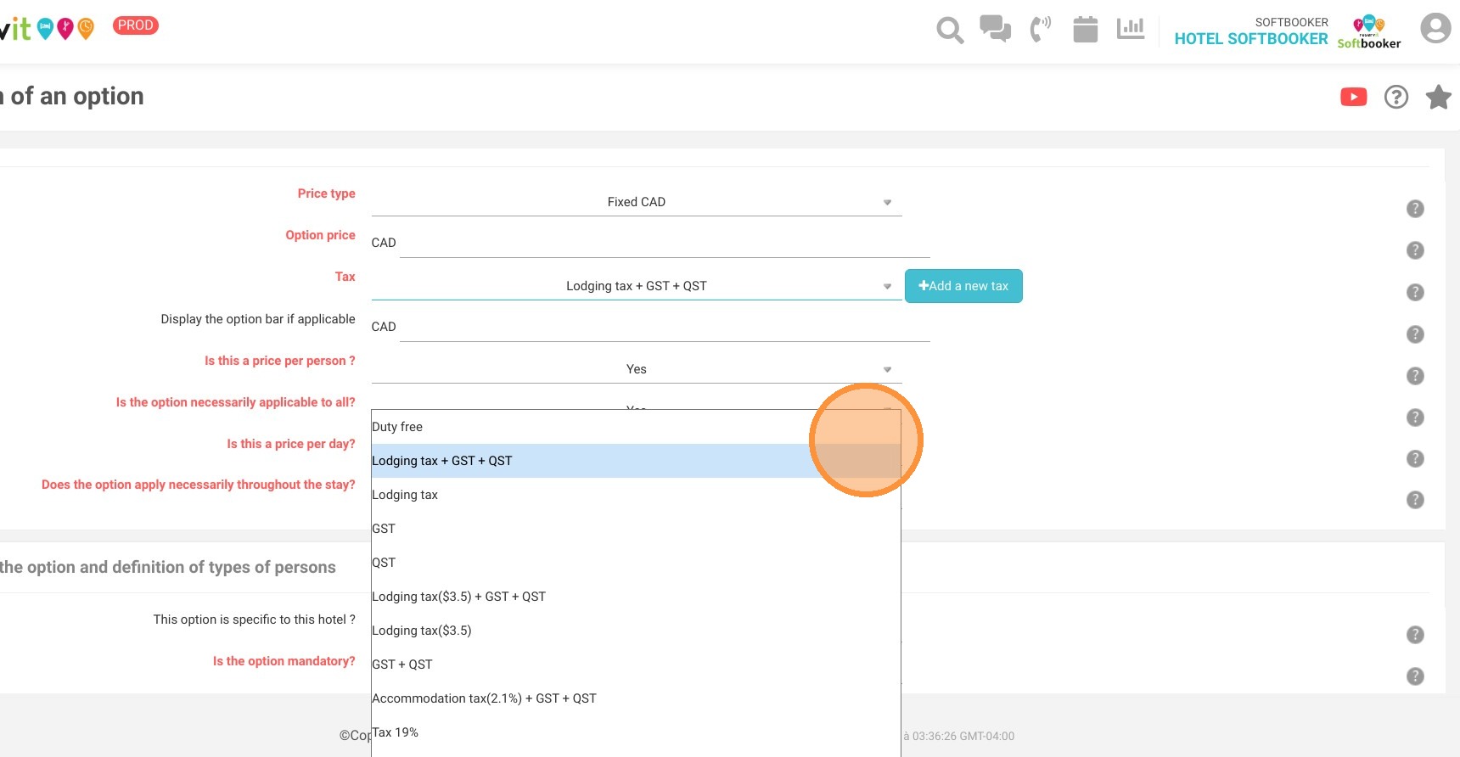The height and width of the screenshot is (757, 1460).
Task: Click the Reservit logo at top left
Action: 47,29
